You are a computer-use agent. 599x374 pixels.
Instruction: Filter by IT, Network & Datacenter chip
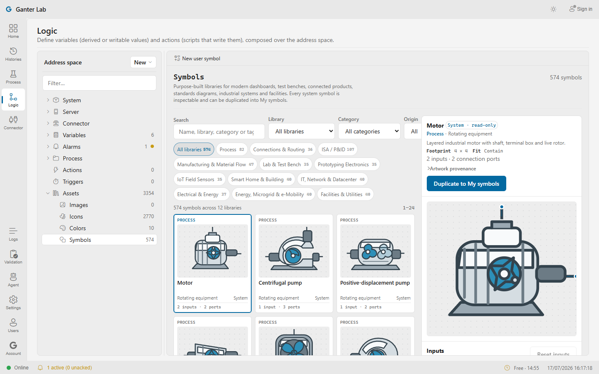click(332, 180)
